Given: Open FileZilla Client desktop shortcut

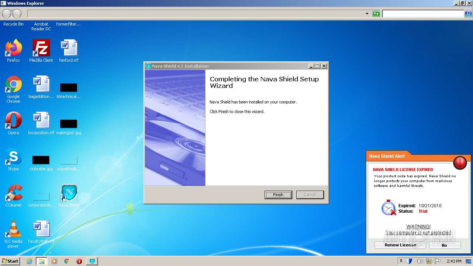Looking at the screenshot, I should click(x=41, y=51).
